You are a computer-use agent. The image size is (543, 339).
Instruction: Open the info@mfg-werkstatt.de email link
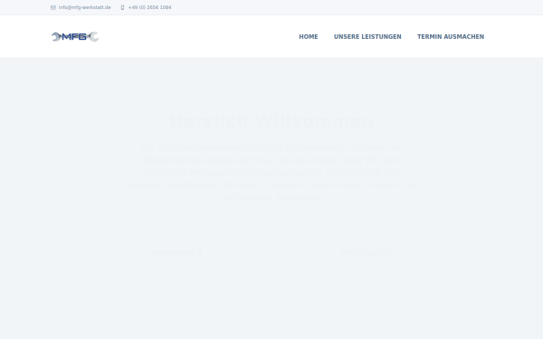84,7
